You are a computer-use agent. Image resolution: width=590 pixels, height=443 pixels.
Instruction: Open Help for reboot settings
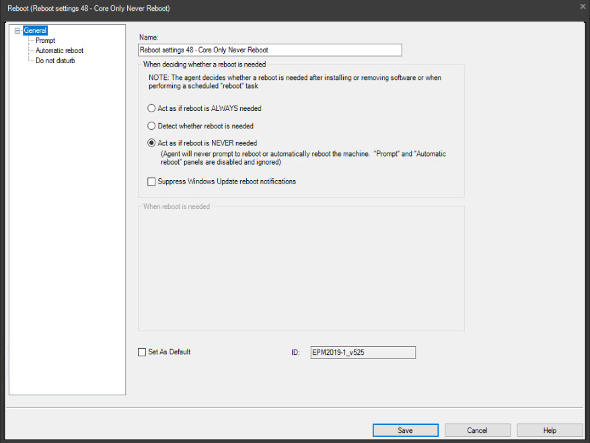[x=550, y=430]
